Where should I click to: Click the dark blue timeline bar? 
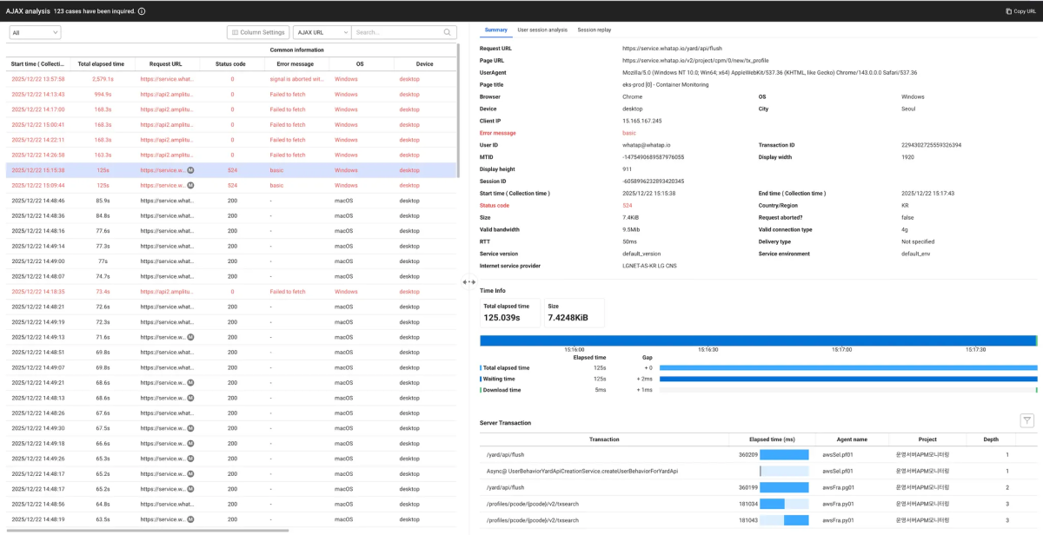point(758,340)
